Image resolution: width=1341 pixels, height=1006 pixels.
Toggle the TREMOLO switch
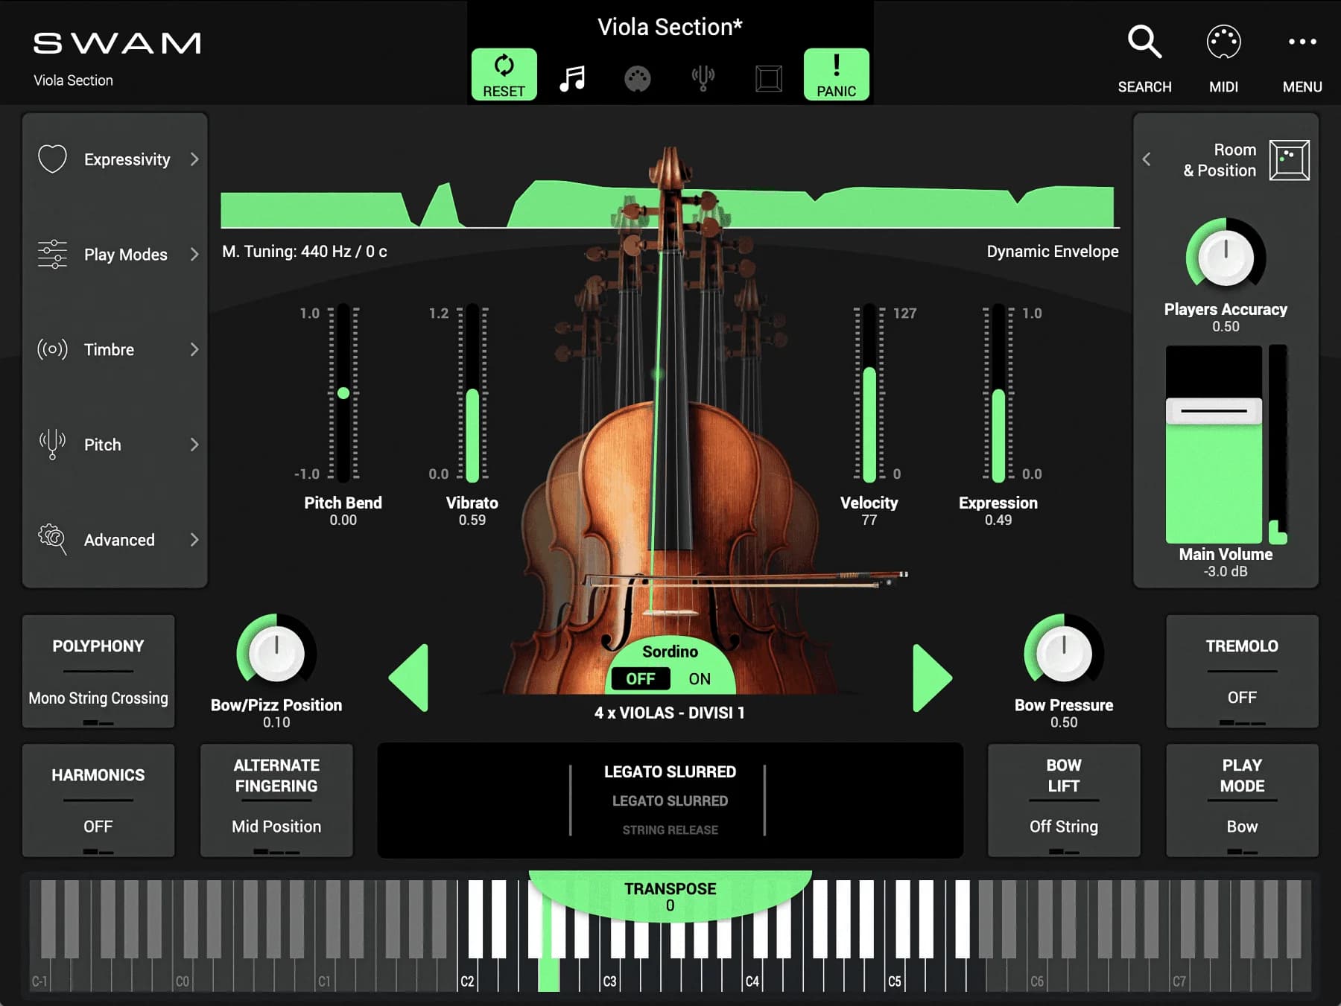click(1242, 672)
